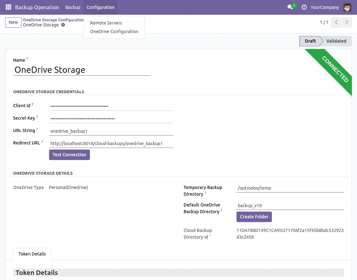Click the URL String input field
The width and height of the screenshot is (357, 280).
coord(111,130)
